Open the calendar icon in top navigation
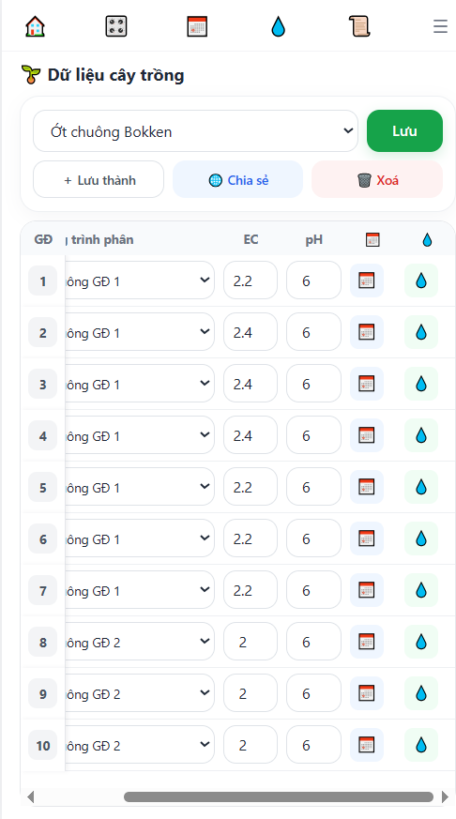The width and height of the screenshot is (456, 819). [x=197, y=26]
